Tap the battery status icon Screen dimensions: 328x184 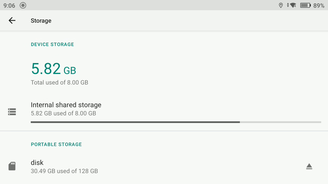305,5
